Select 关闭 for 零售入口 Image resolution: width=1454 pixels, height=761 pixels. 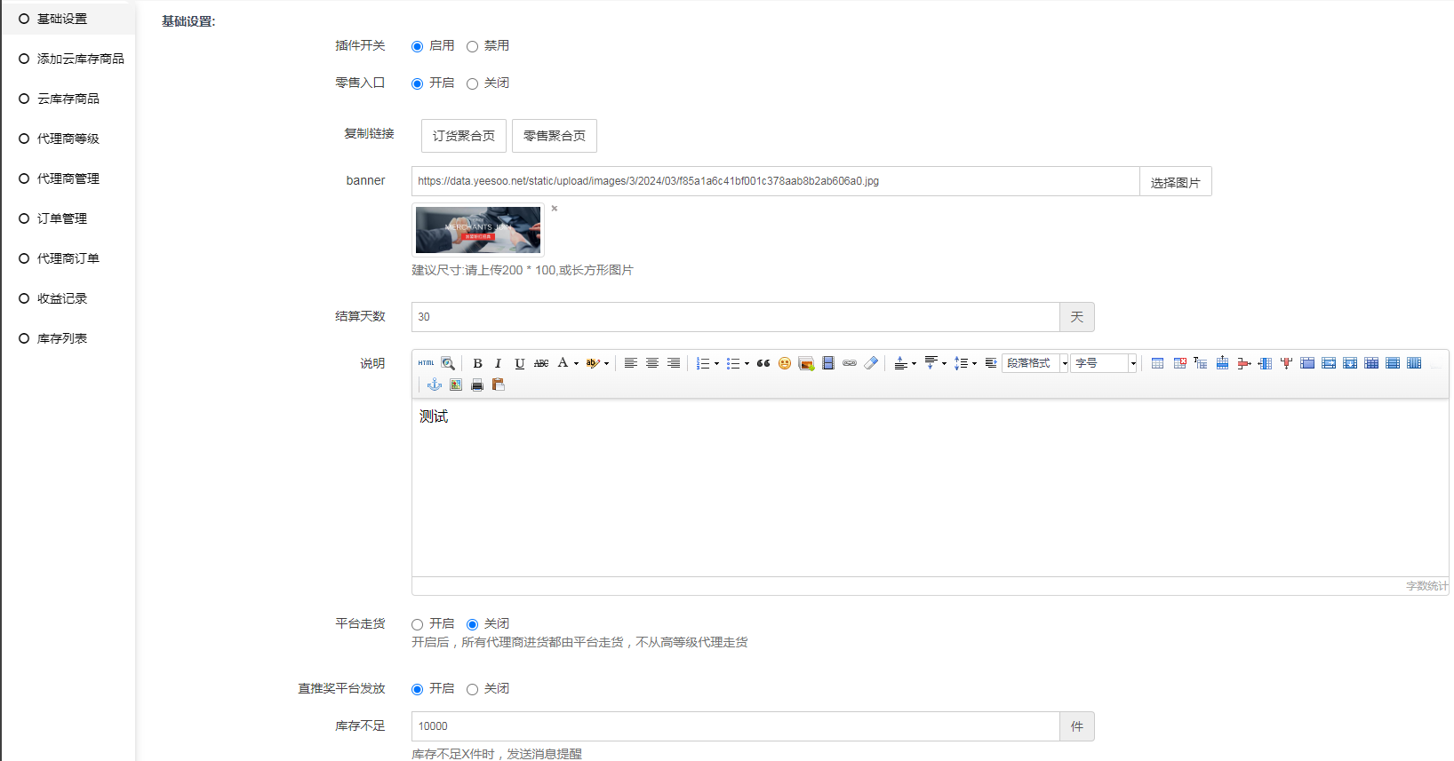472,83
